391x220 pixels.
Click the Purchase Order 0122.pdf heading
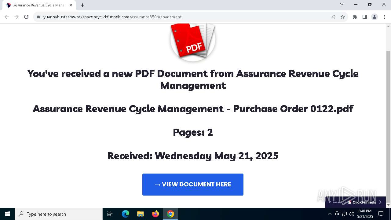tap(193, 109)
